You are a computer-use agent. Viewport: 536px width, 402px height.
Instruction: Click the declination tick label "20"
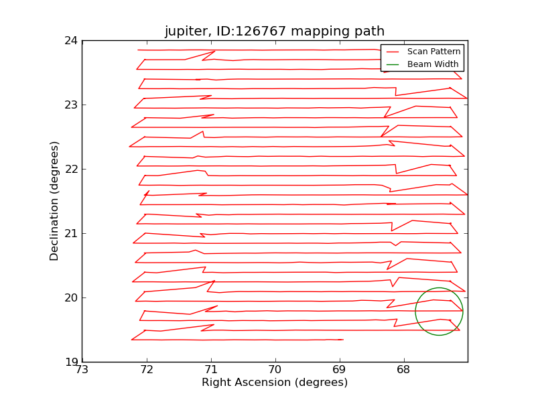[71, 297]
